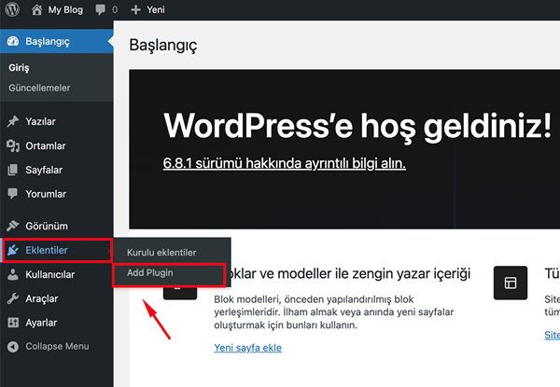Image resolution: width=560 pixels, height=387 pixels.
Task: Click the layout icon tile in welcome panel
Action: tap(511, 283)
